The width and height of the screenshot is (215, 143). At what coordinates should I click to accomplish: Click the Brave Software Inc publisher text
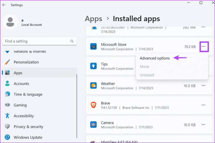(136, 108)
